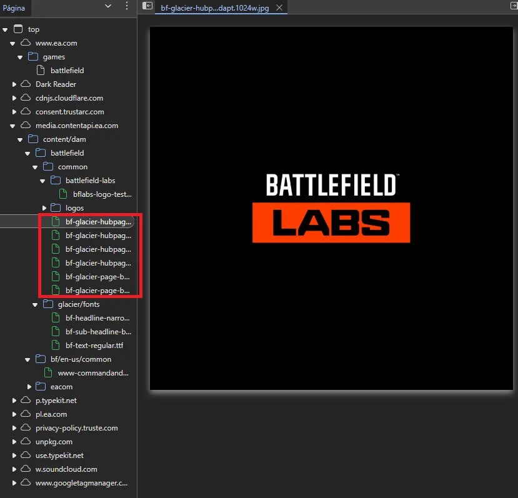Viewport: 518px width, 498px height.
Task: Click the cloud icon beside cdnjs.cloudflare.com
Action: tap(26, 97)
